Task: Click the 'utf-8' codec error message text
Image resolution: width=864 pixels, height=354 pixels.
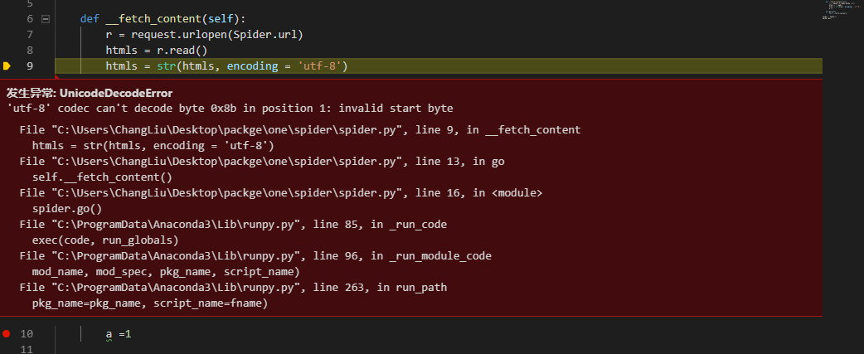Action: pyautogui.click(x=230, y=109)
